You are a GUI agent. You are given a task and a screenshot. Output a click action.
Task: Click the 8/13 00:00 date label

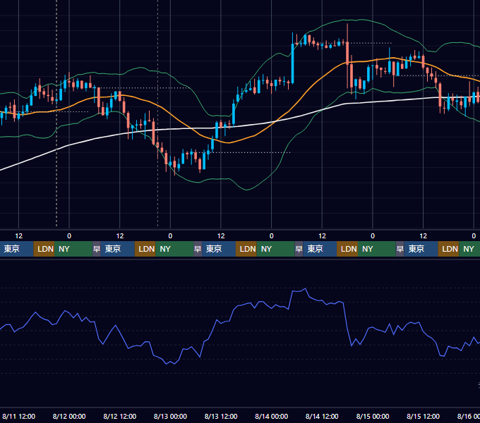tap(170, 416)
